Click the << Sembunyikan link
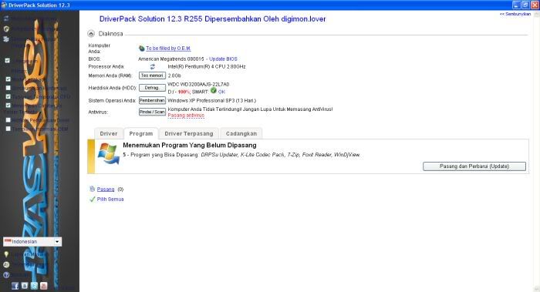The height and width of the screenshot is (292, 540). click(515, 14)
